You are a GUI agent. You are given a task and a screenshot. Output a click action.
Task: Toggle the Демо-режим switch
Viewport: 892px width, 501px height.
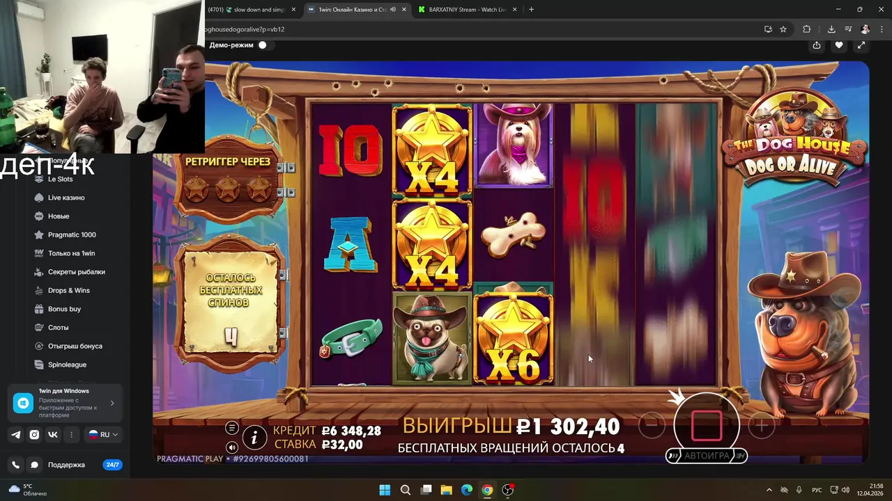click(x=263, y=45)
